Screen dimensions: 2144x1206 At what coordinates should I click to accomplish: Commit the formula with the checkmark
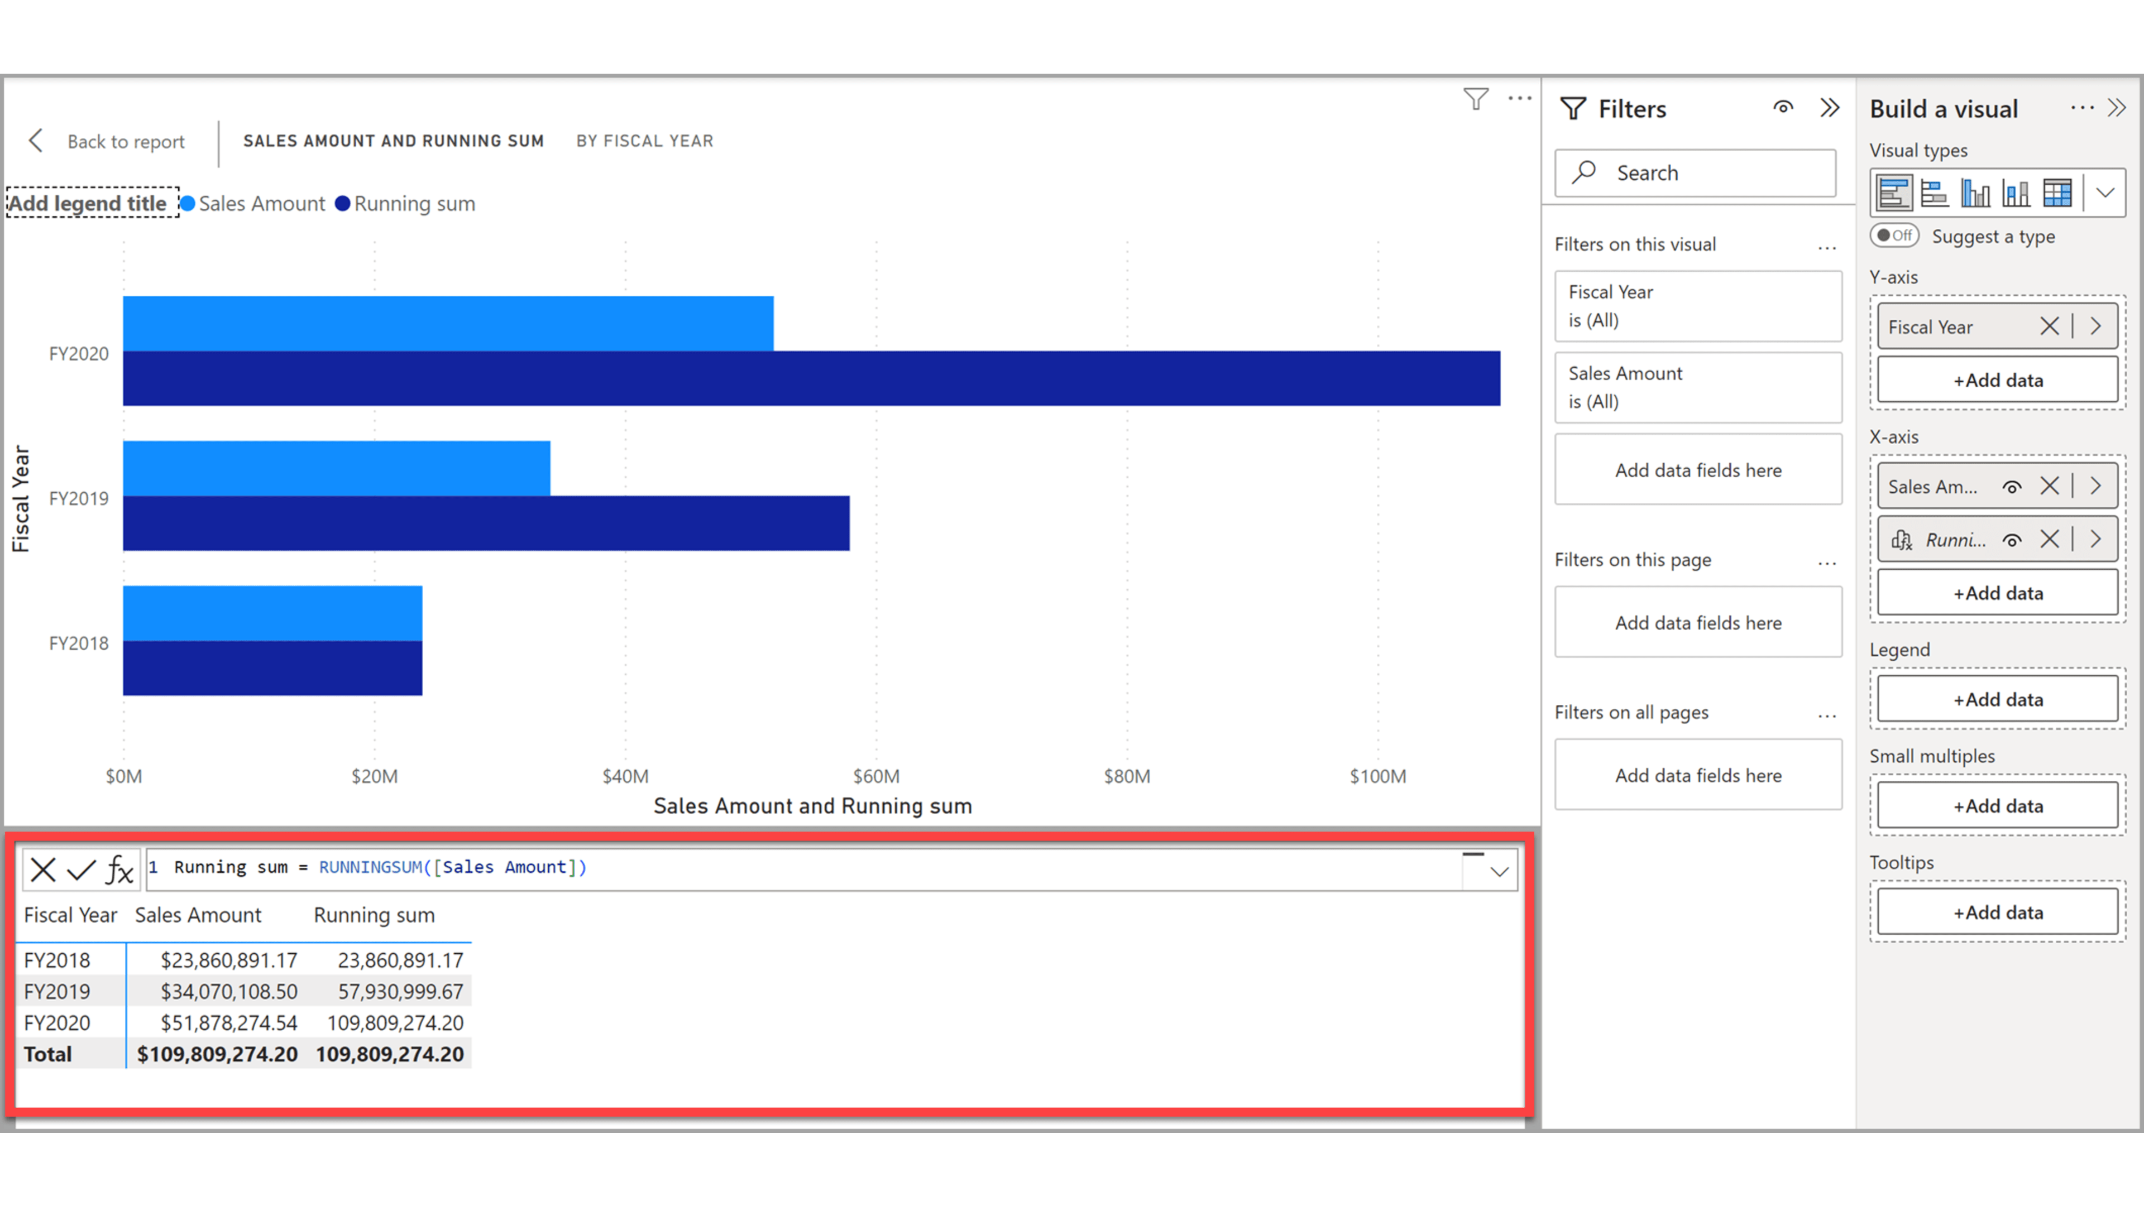point(81,870)
